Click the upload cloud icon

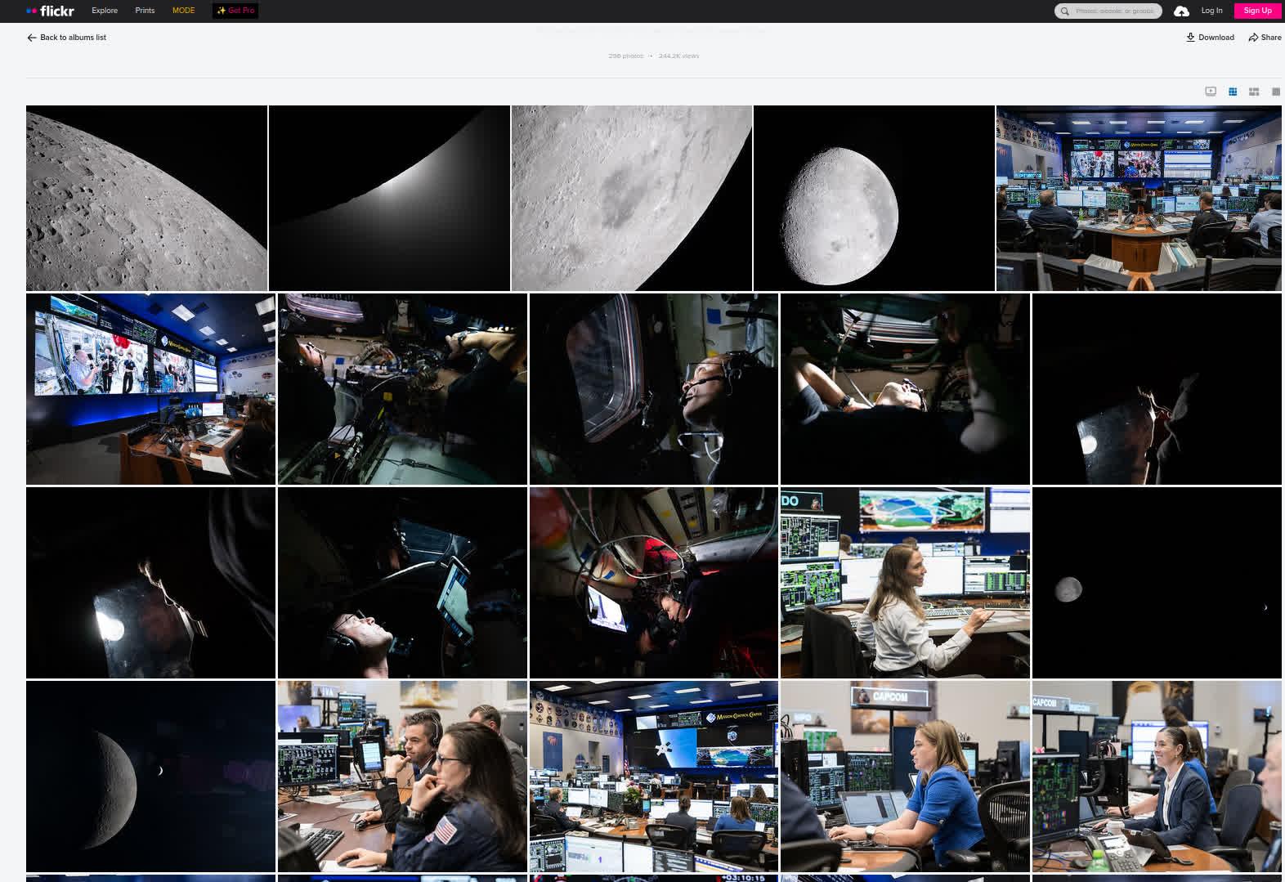coord(1181,11)
